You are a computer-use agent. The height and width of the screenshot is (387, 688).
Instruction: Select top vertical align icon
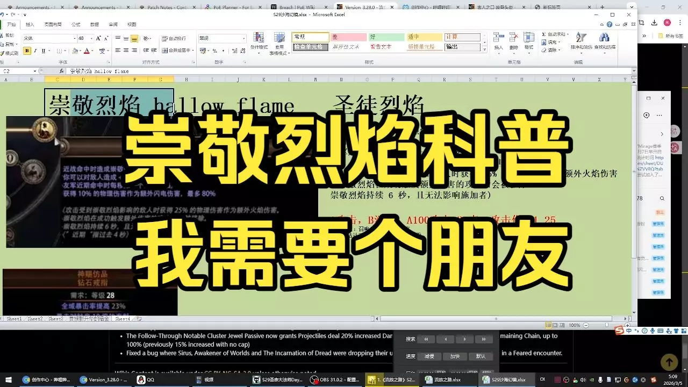[x=118, y=39]
